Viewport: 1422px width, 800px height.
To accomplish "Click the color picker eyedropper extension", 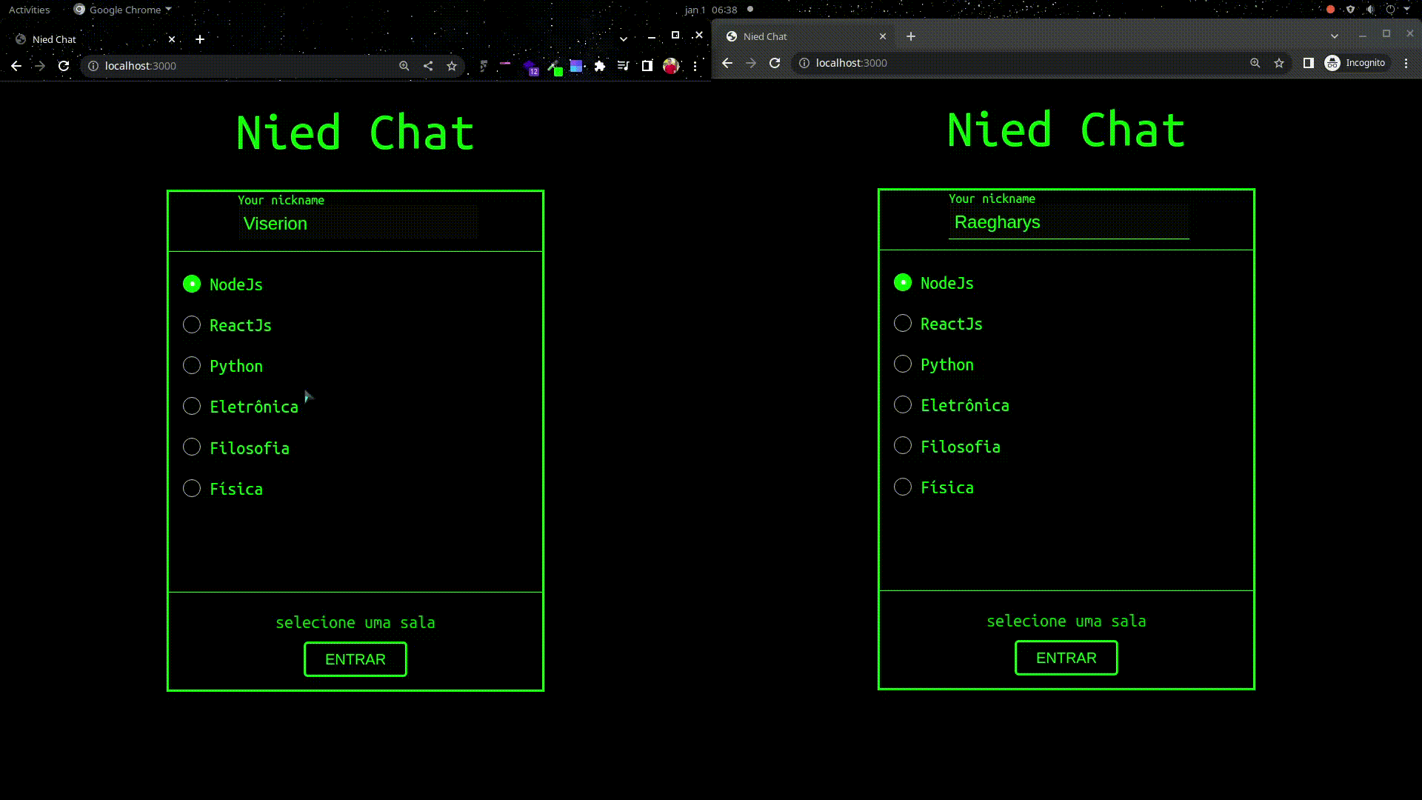I will click(x=553, y=67).
